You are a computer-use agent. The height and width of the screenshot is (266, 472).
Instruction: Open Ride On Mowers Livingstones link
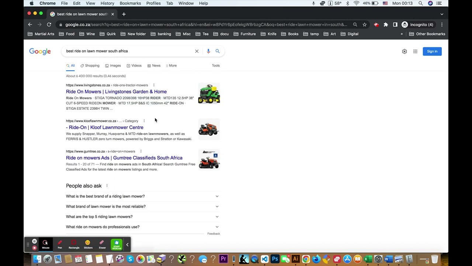(x=116, y=92)
